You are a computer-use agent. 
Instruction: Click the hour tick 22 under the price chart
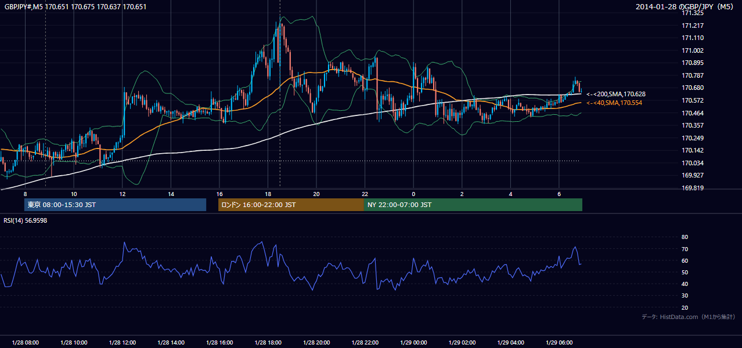365,194
